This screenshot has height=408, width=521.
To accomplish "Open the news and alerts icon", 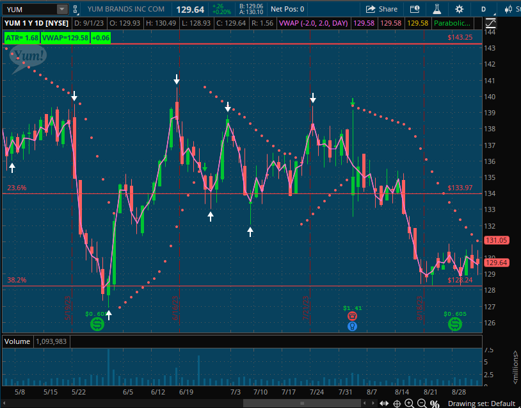I will [415, 10].
